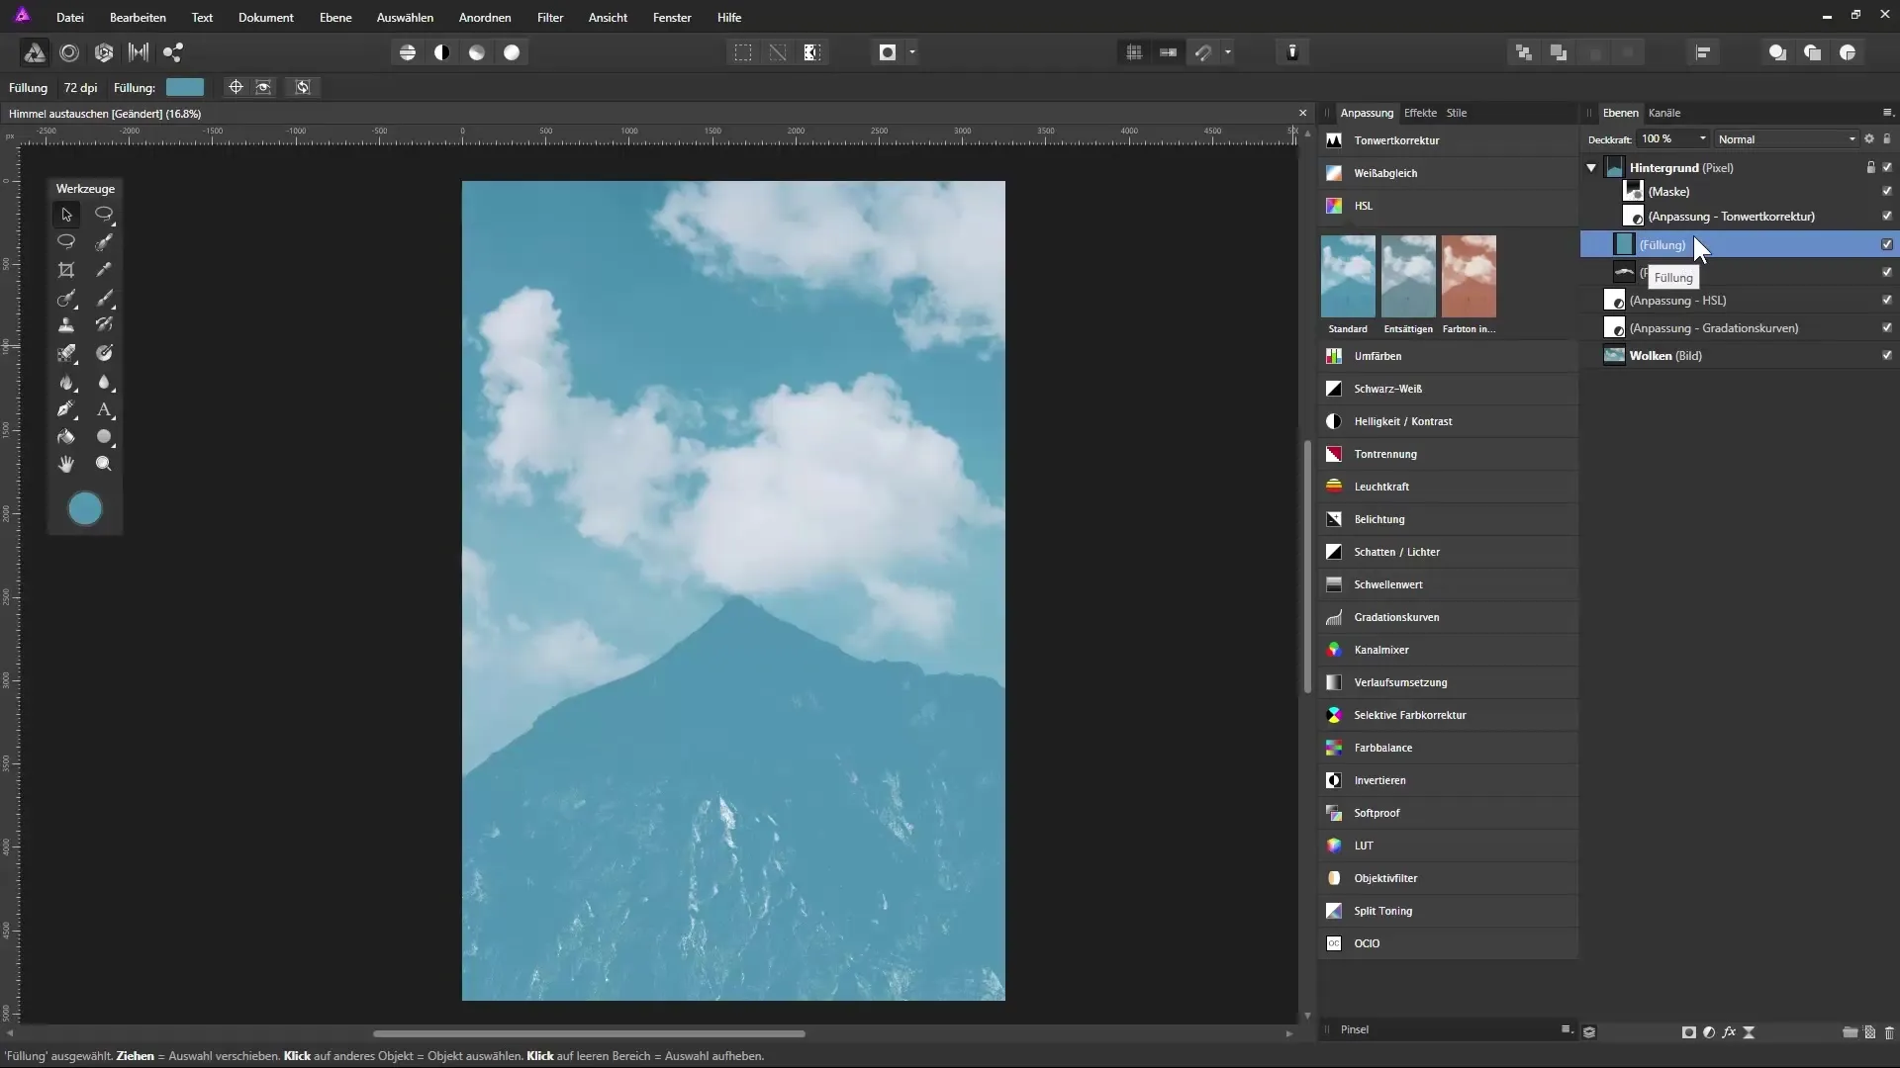Switch to the Kanäle tab
The height and width of the screenshot is (1068, 1900).
click(x=1664, y=113)
